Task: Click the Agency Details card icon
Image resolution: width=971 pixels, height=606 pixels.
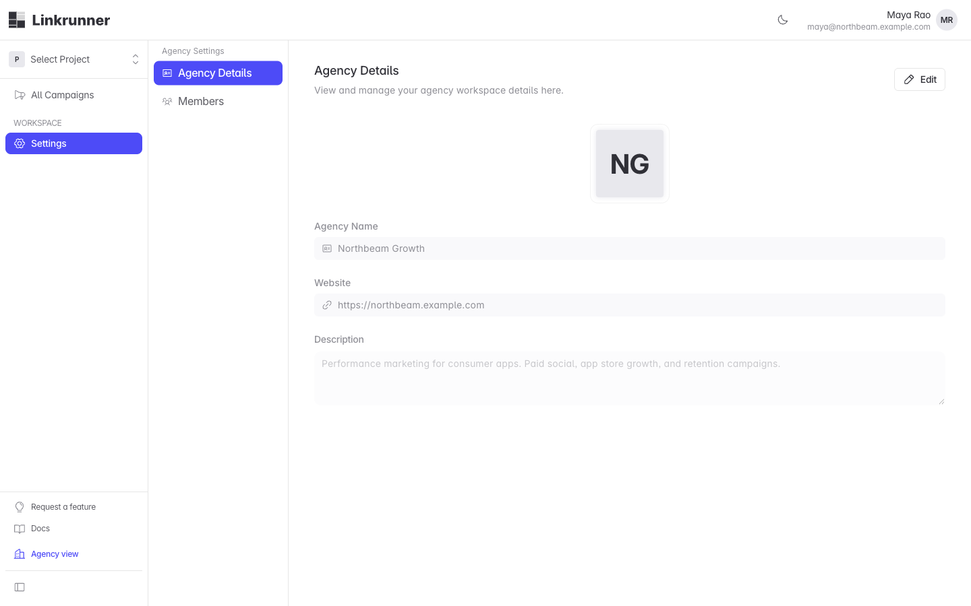Action: click(x=167, y=73)
